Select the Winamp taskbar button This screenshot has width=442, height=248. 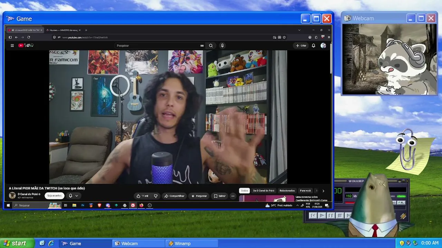[192, 244]
